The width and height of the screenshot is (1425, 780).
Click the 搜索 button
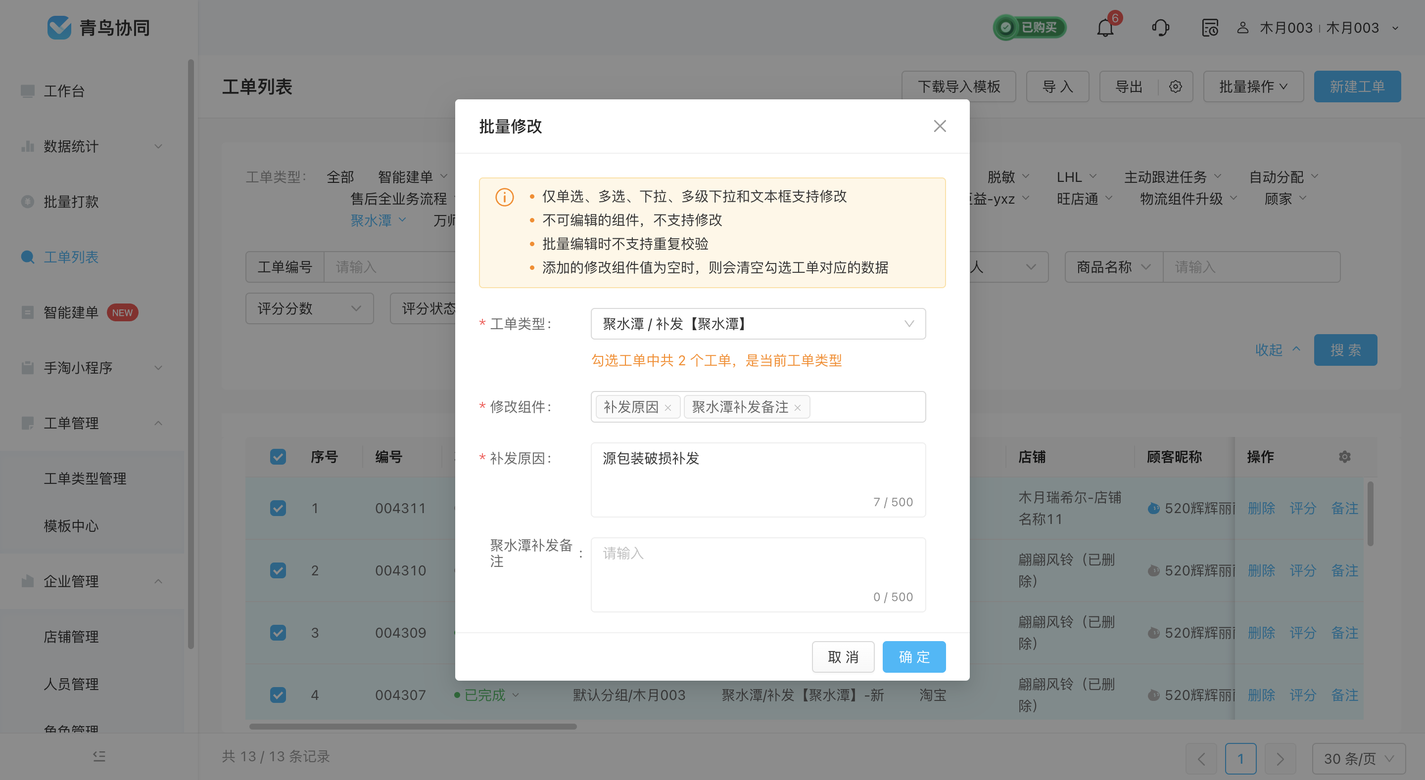click(1345, 350)
